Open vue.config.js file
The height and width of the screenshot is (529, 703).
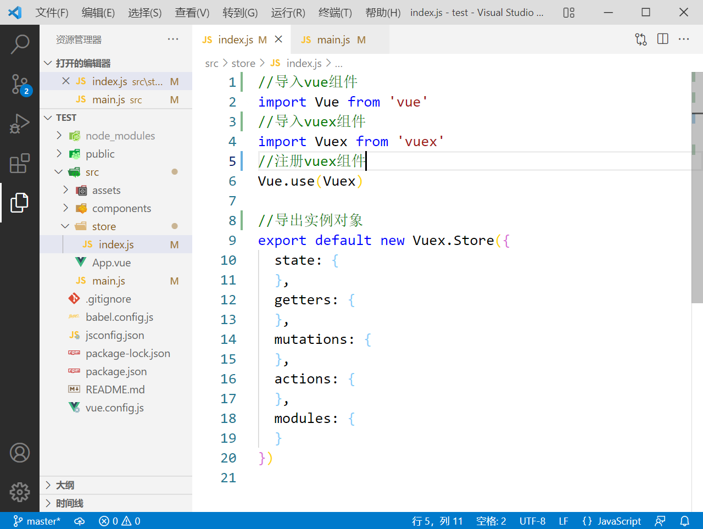pyautogui.click(x=116, y=408)
